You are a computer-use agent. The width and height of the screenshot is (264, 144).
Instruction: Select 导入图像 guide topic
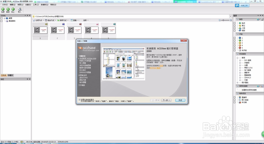83,63
